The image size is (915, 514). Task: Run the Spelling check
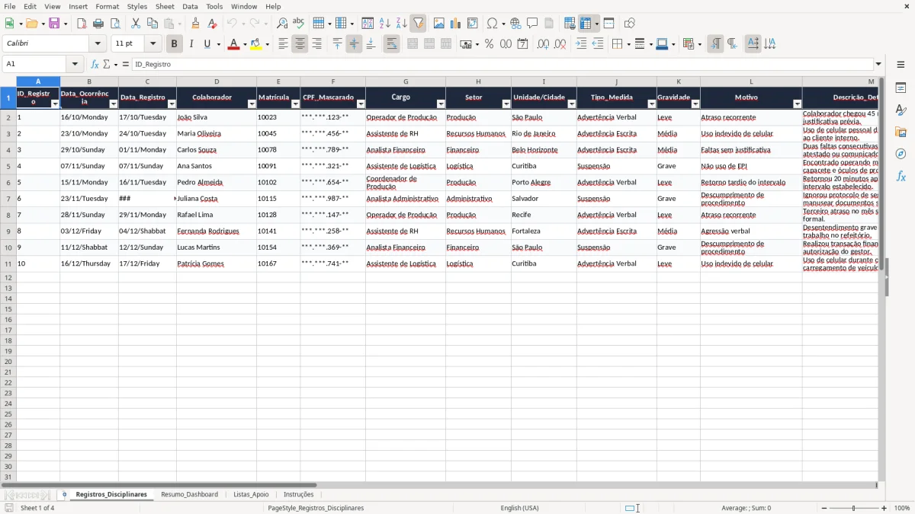point(299,24)
